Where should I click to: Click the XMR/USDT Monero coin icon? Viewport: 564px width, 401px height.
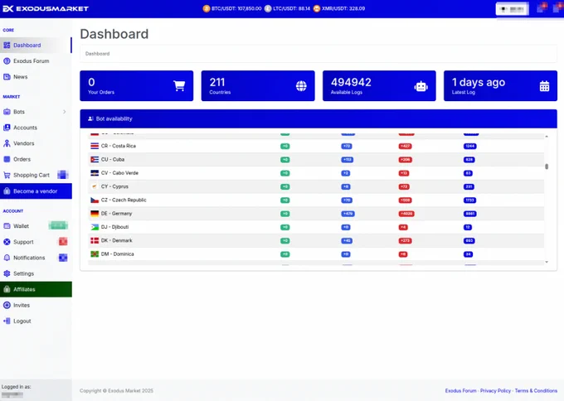[x=317, y=8]
